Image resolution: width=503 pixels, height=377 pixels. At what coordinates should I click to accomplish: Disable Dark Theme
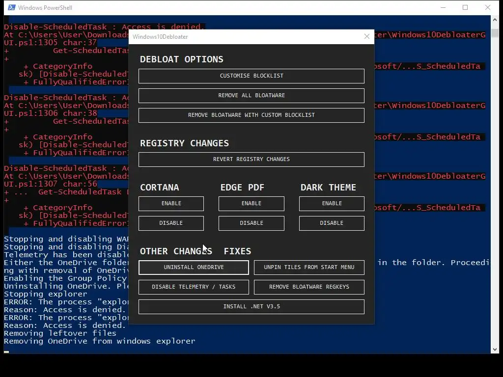332,223
